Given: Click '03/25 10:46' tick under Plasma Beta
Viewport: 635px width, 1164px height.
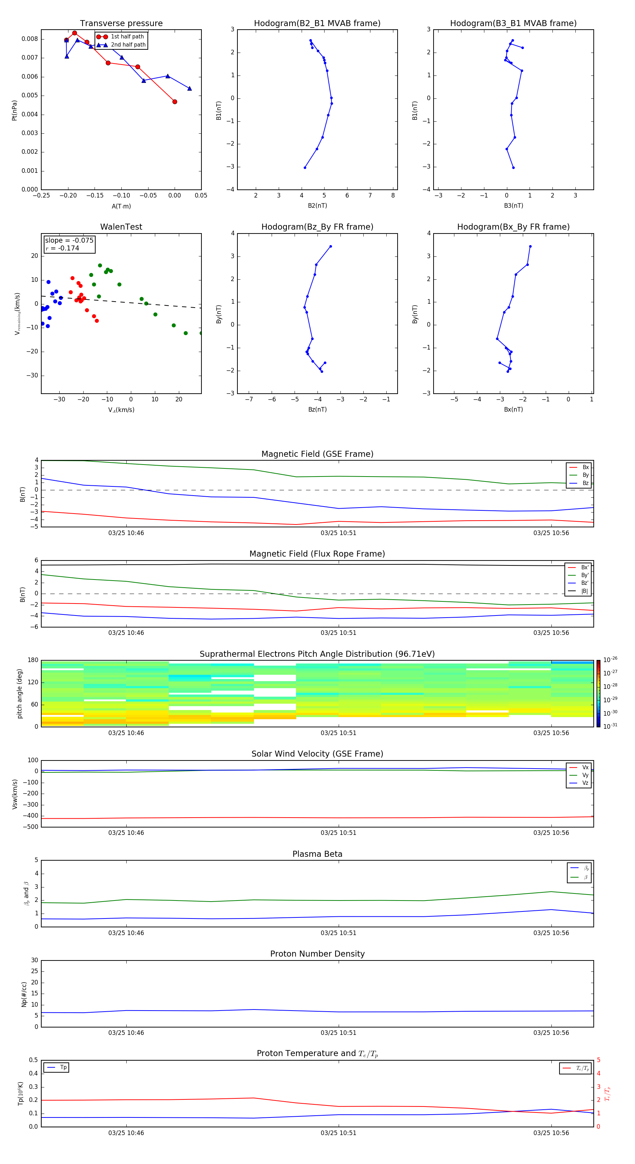Looking at the screenshot, I should coord(126,933).
